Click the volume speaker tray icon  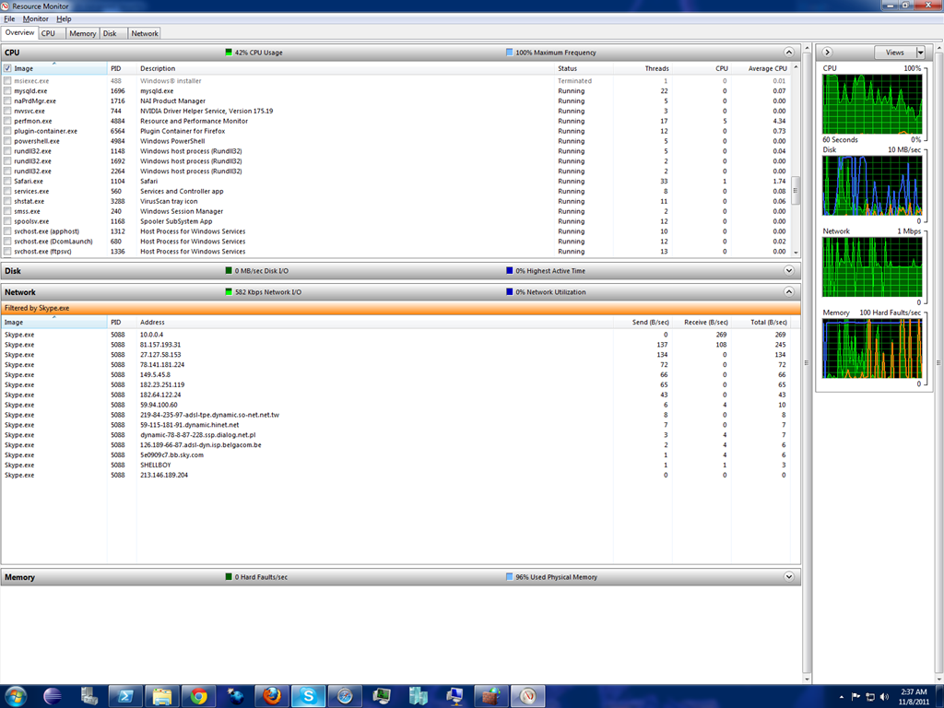tap(884, 697)
